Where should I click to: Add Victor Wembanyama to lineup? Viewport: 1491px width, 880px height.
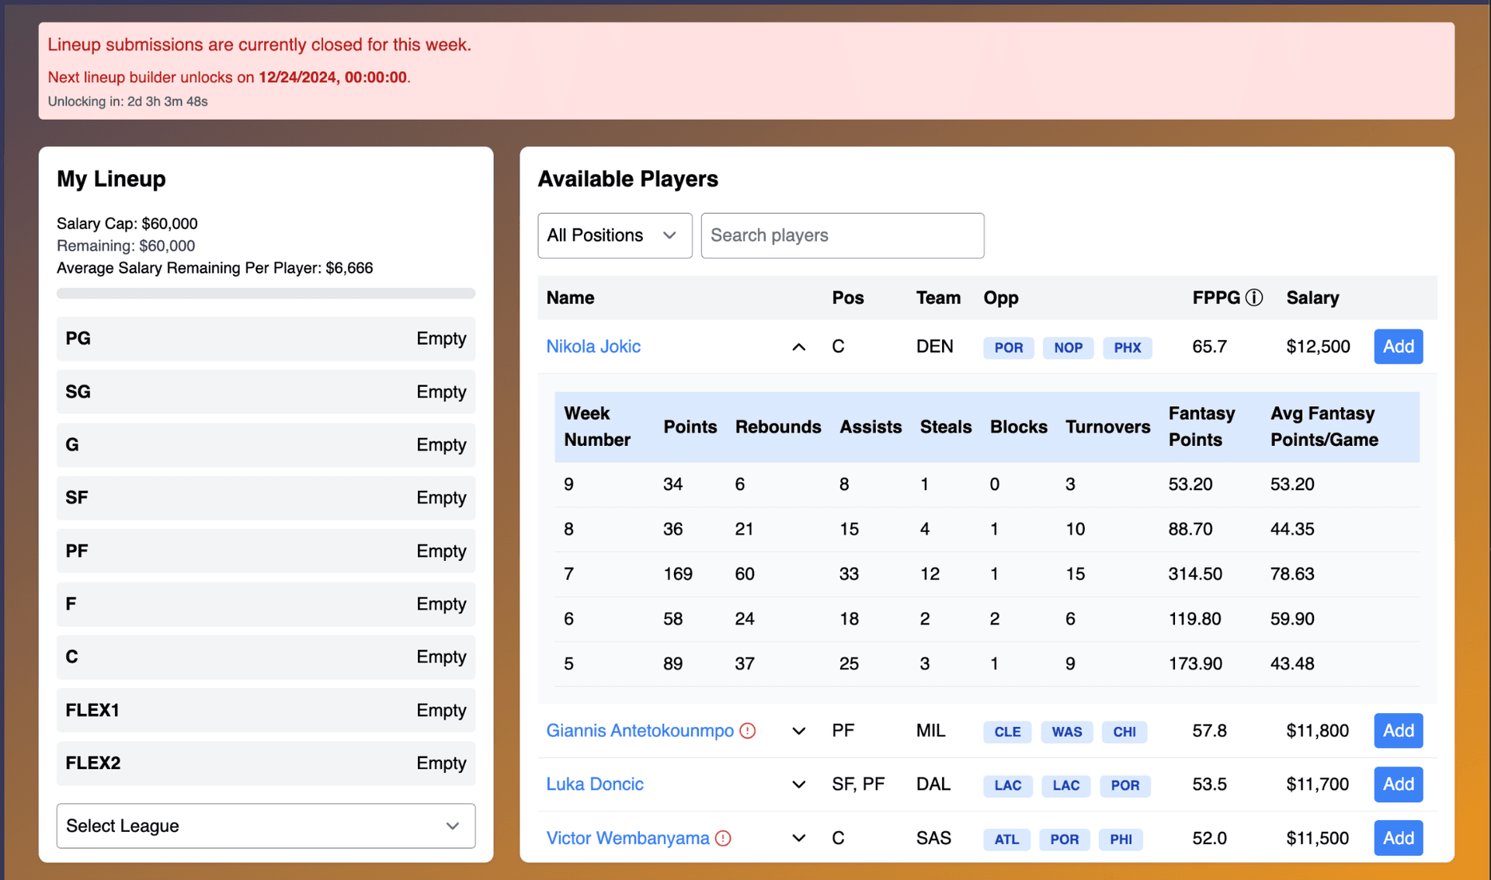coord(1398,838)
